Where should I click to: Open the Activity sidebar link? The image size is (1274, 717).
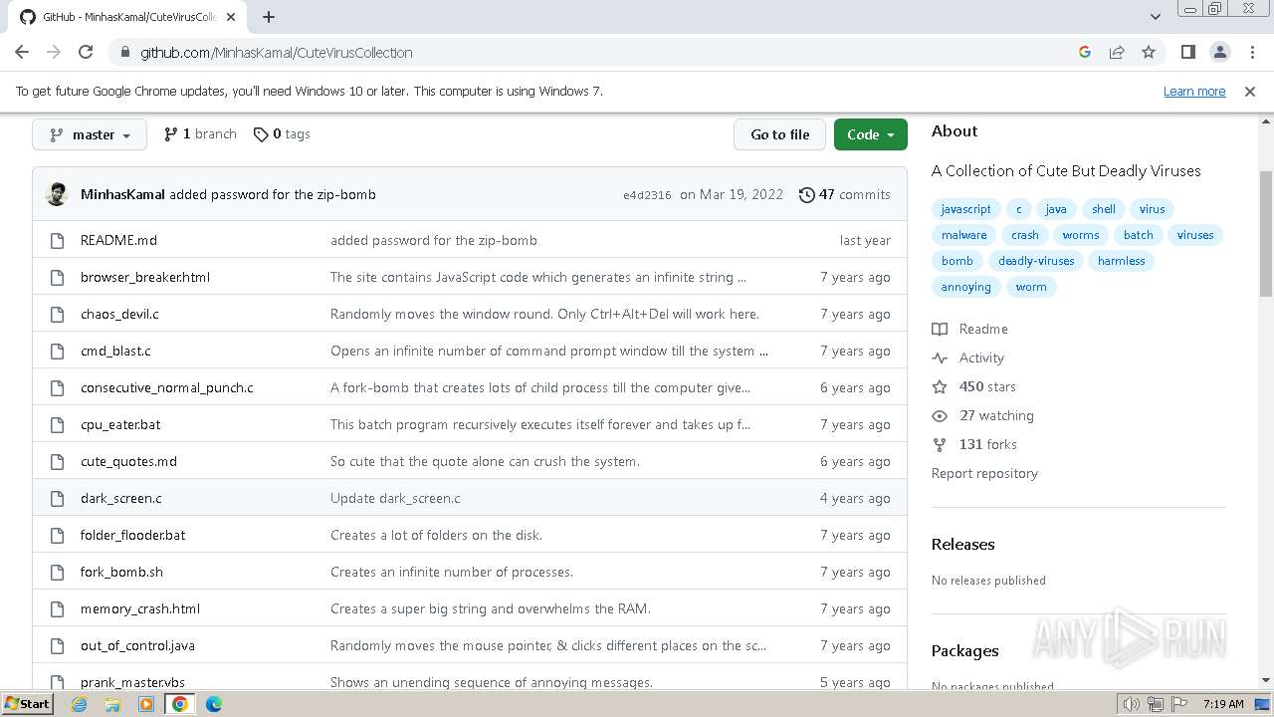pos(968,358)
